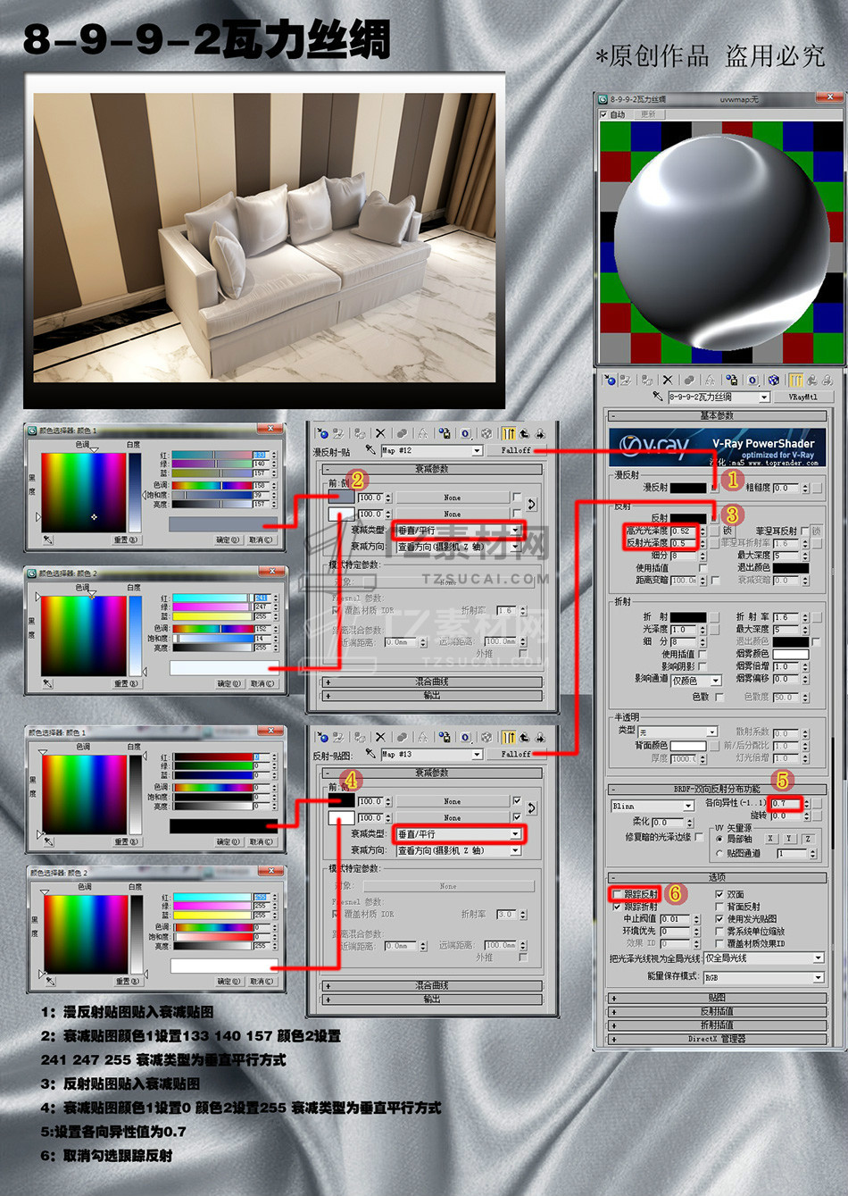Viewport: 848px width, 1196px height.
Task: Open the Blinn BRDF type dropdown
Action: tap(652, 806)
